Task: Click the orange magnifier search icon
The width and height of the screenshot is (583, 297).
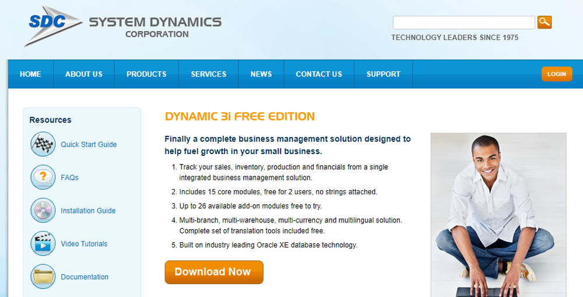Action: [x=545, y=22]
